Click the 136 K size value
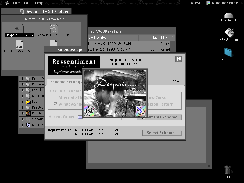This screenshot has width=244, height=183. pos(153,49)
